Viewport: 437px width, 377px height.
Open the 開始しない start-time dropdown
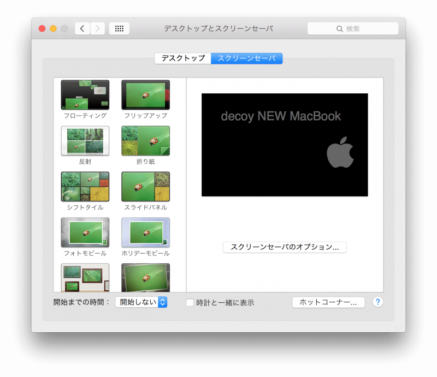[x=141, y=302]
